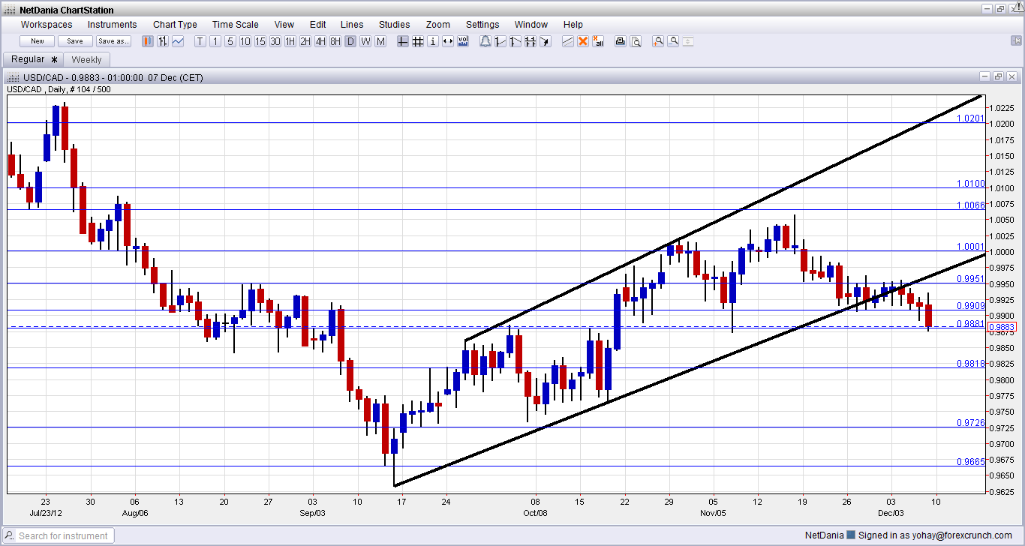The width and height of the screenshot is (1025, 546).
Task: Open the Chart Type menu
Action: click(x=175, y=25)
